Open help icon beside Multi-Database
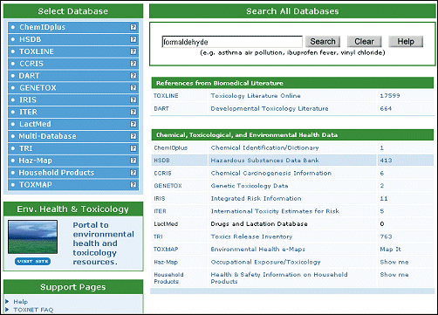The image size is (438, 315). pyautogui.click(x=133, y=136)
